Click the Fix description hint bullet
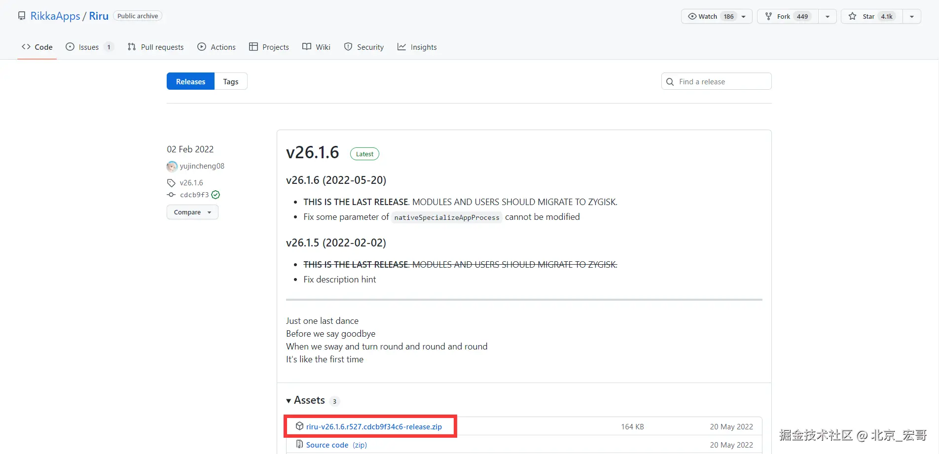Image resolution: width=939 pixels, height=454 pixels. click(340, 279)
